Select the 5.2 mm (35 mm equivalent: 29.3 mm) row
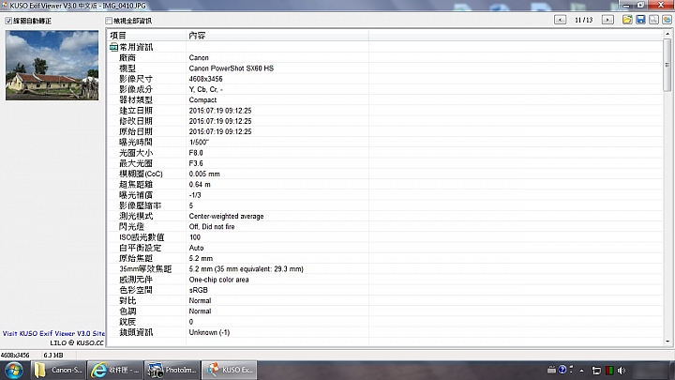 point(385,269)
